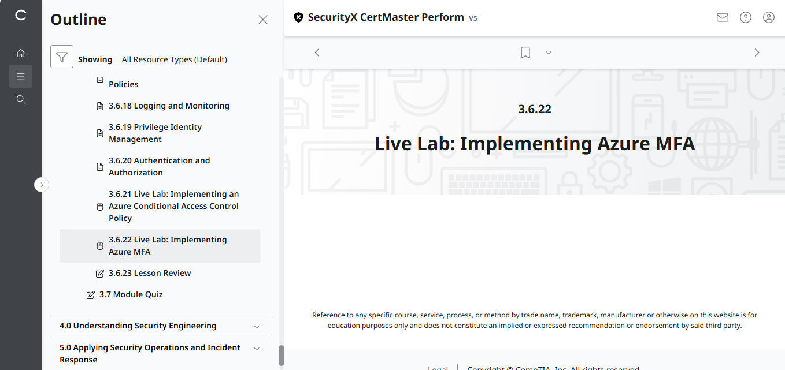Image resolution: width=785 pixels, height=370 pixels.
Task: Click the Legal link at bottom
Action: 438,367
